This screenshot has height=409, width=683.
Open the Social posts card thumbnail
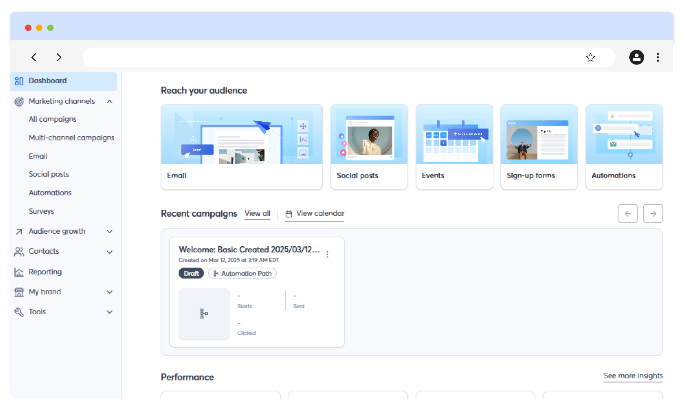369,135
